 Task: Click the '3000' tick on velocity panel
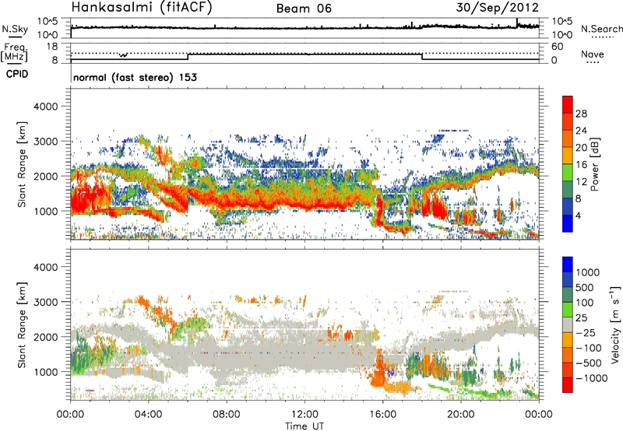coord(46,302)
